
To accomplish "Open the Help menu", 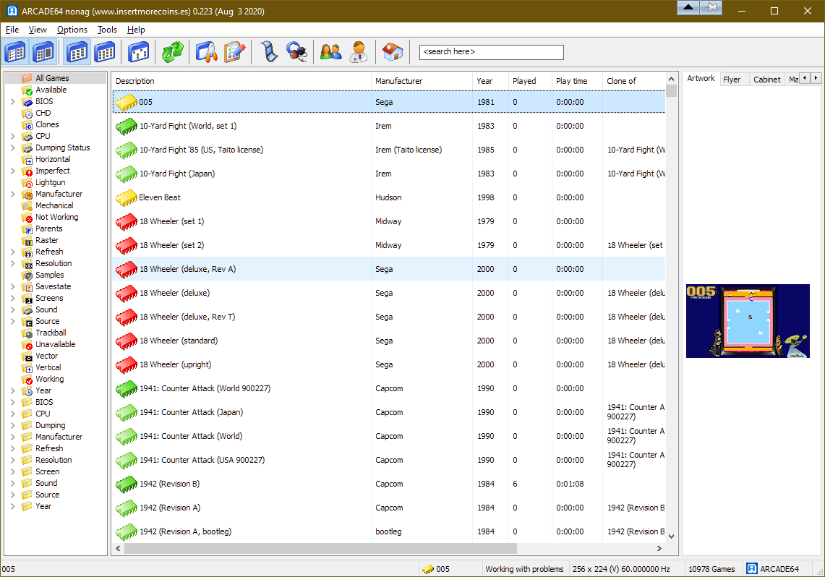I will [136, 30].
